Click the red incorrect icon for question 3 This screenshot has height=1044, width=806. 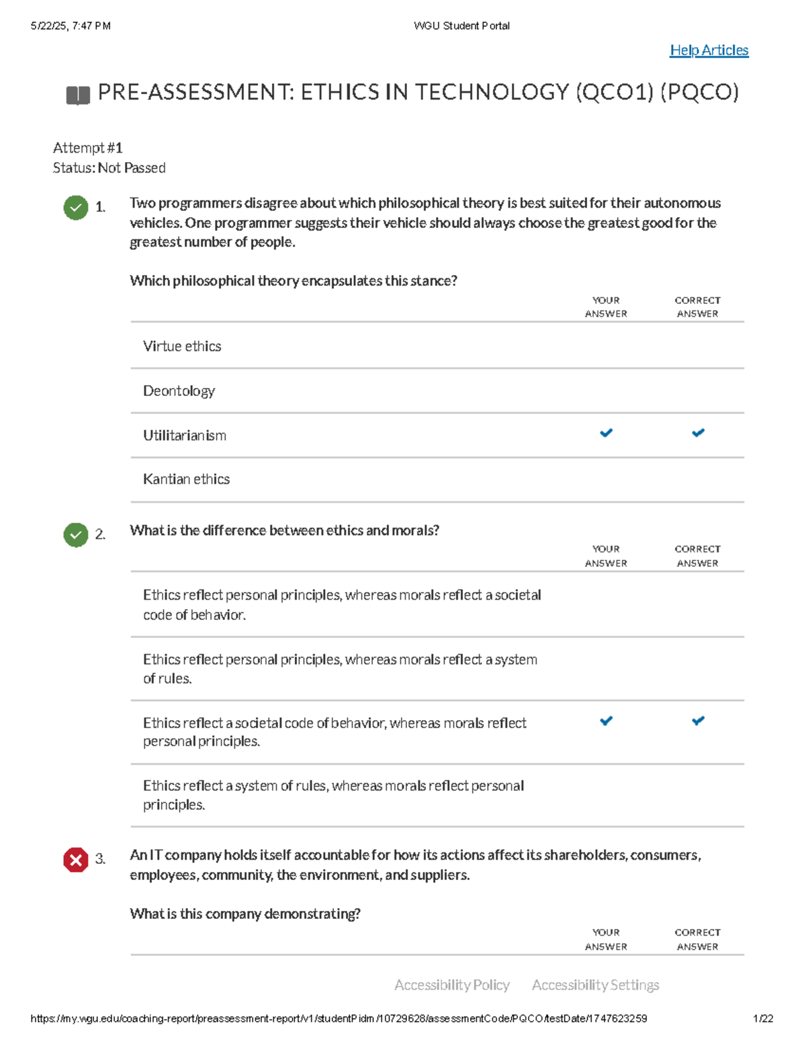[76, 860]
